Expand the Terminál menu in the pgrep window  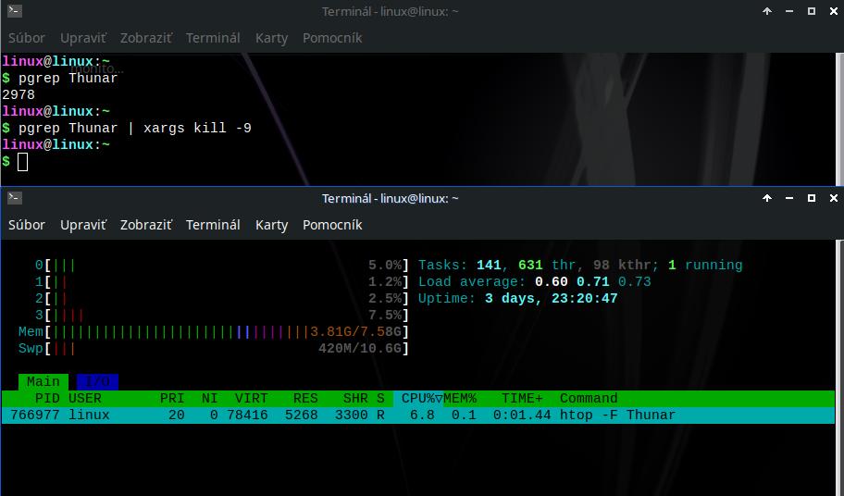coord(213,38)
